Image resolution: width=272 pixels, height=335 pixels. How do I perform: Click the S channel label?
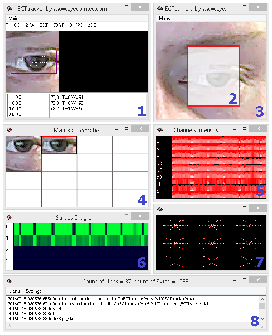pyautogui.click(x=158, y=191)
